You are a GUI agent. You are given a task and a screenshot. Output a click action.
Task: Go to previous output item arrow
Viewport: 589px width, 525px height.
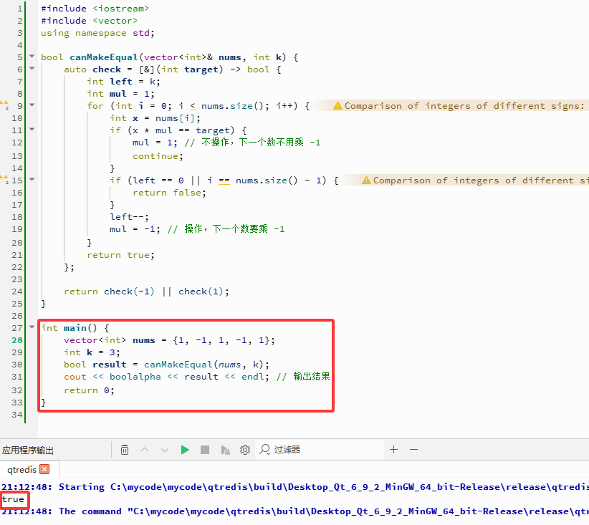[145, 450]
